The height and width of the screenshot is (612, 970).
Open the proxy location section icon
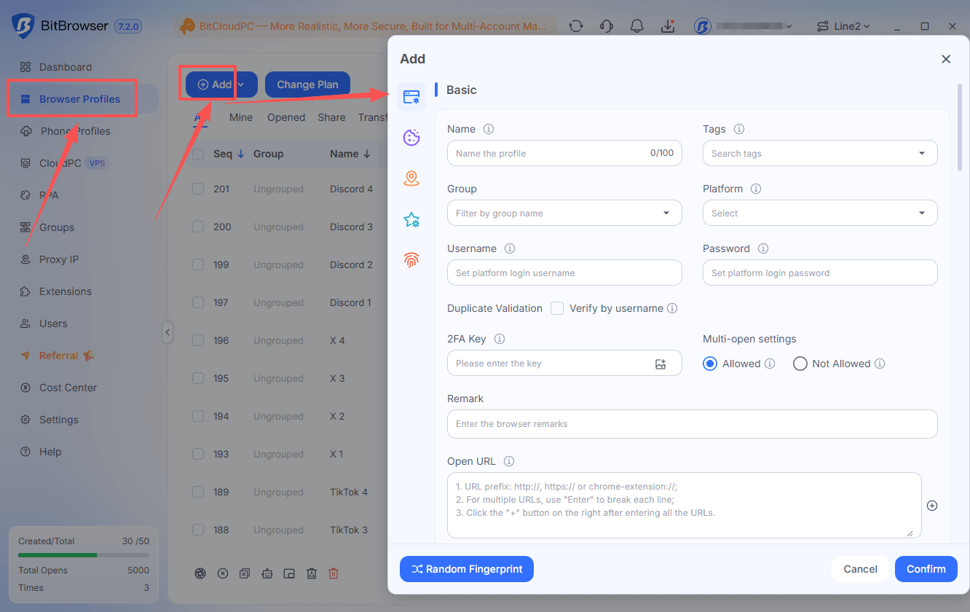click(411, 178)
